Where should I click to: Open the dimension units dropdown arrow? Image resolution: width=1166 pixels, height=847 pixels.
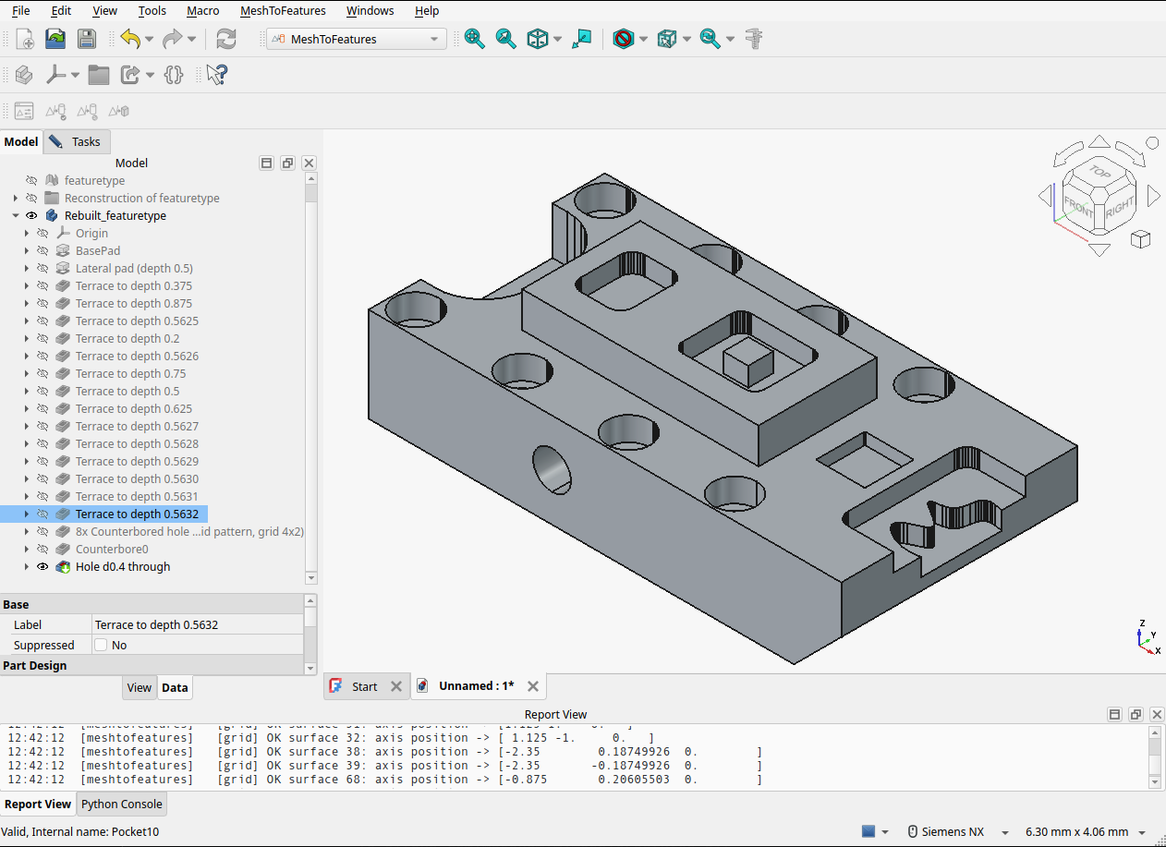point(1142,832)
